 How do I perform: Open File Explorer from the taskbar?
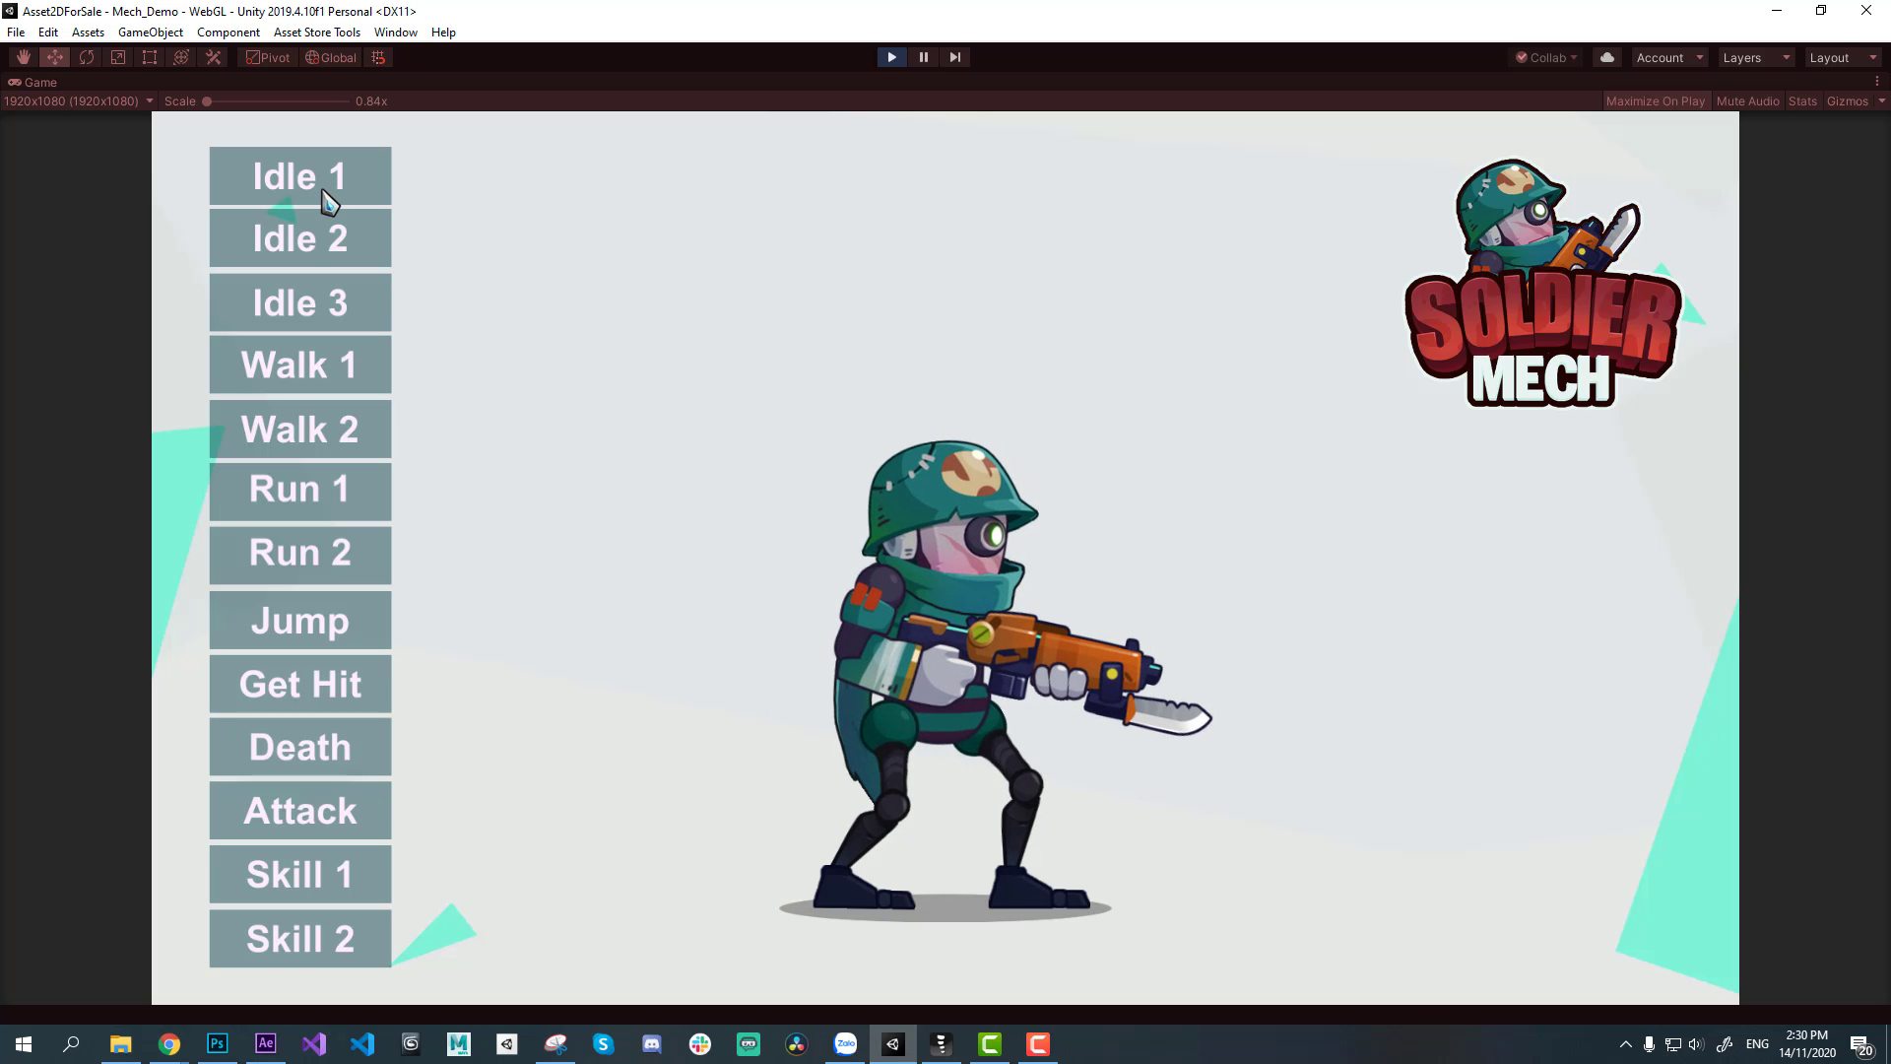120,1044
